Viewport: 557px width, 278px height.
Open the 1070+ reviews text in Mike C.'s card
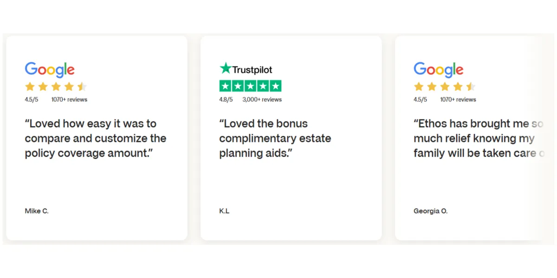click(69, 100)
